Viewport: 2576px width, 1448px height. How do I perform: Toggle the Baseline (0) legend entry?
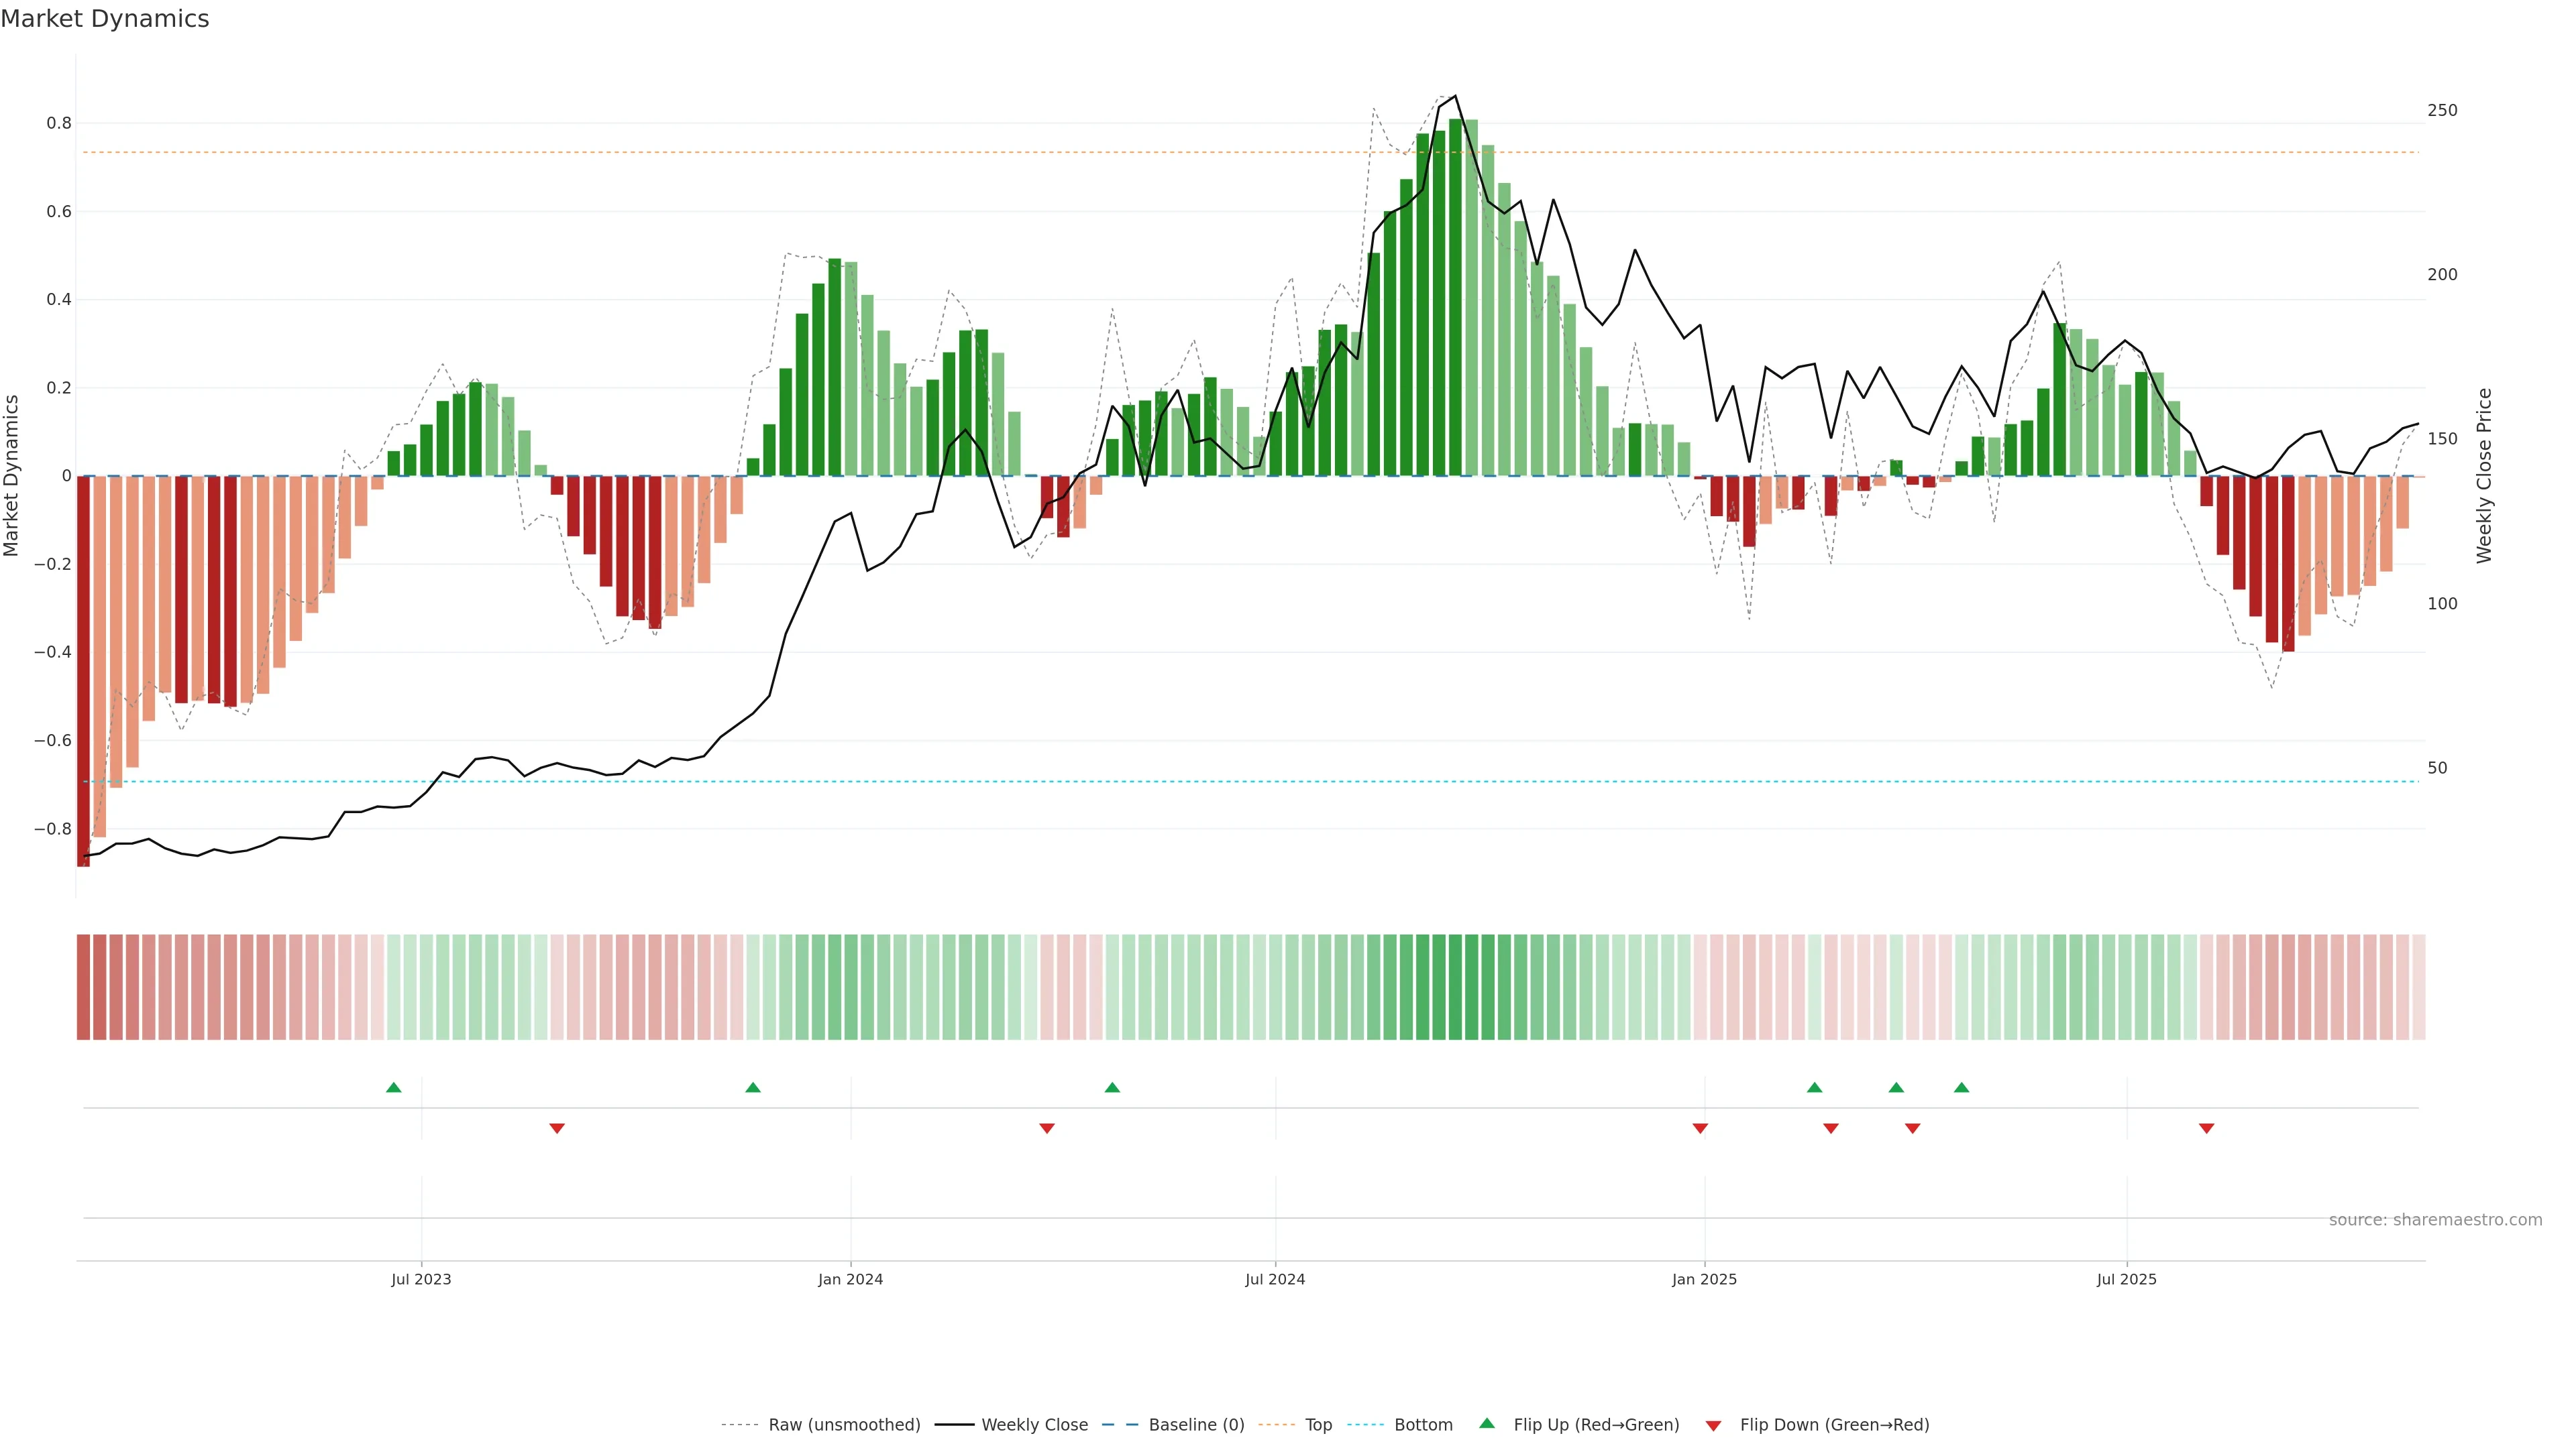1196,1425
